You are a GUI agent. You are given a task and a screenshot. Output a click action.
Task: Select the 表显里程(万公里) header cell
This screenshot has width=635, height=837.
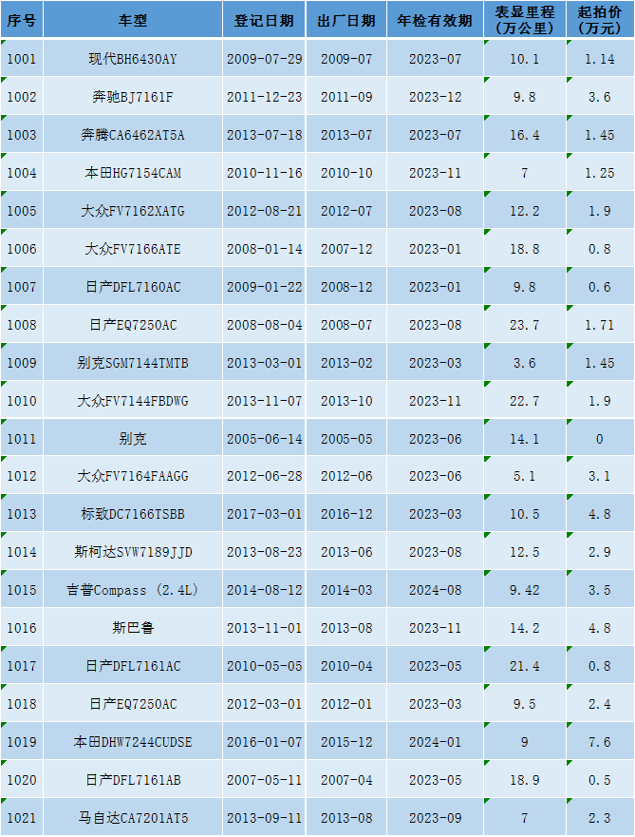pos(525,20)
